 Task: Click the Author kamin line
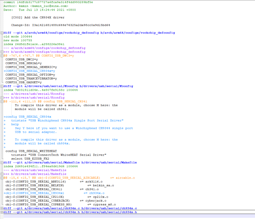point(36,6)
